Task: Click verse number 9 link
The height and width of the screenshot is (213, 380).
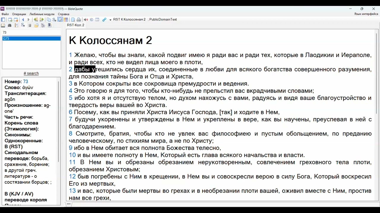Action: (70, 148)
